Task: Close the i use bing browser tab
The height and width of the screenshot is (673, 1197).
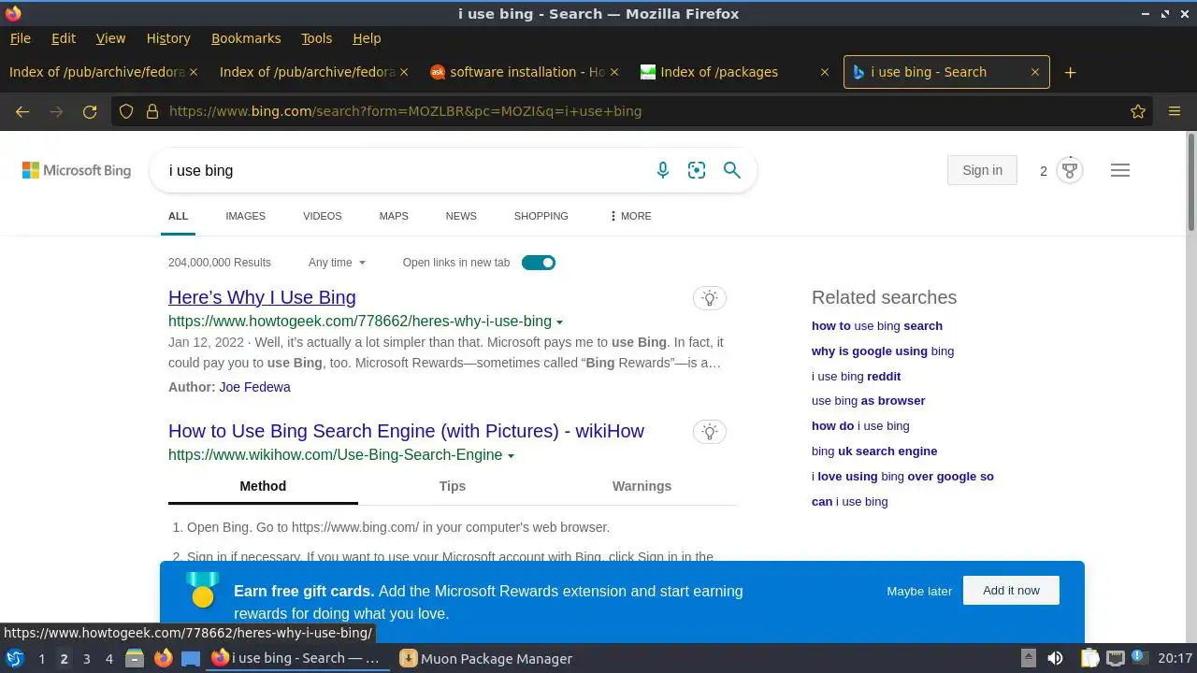Action: pos(1034,72)
